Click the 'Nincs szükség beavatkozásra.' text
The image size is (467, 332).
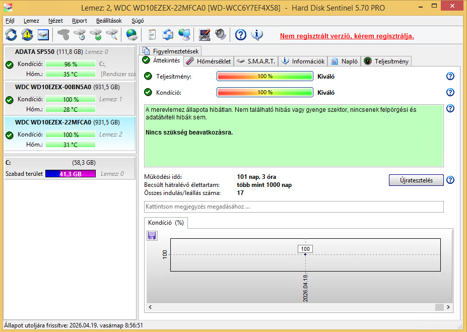[189, 132]
